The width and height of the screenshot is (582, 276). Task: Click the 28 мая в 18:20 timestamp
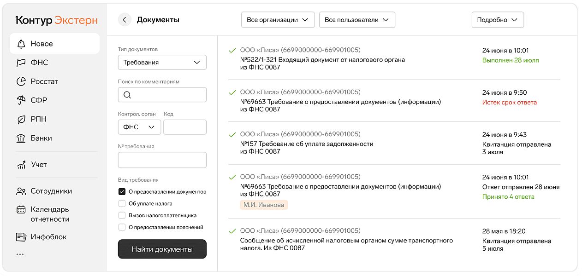pyautogui.click(x=504, y=231)
